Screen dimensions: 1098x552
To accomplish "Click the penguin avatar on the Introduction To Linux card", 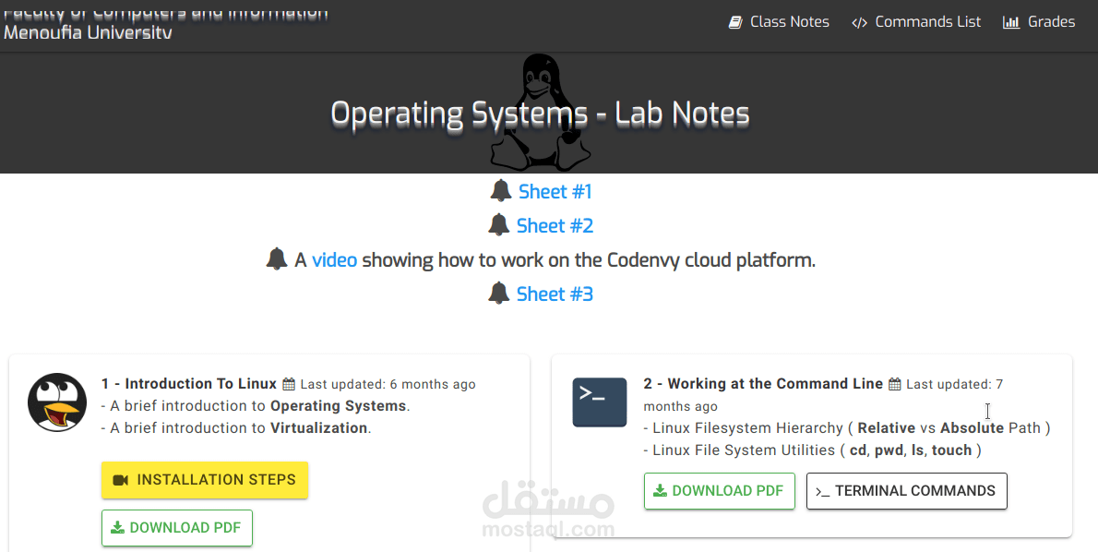I will [x=57, y=402].
